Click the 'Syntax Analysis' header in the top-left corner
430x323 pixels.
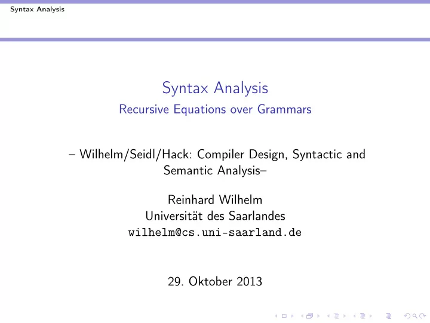pos(37,10)
